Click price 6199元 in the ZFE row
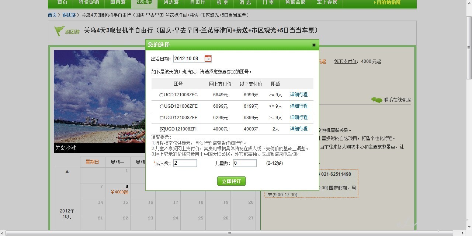 click(x=251, y=106)
